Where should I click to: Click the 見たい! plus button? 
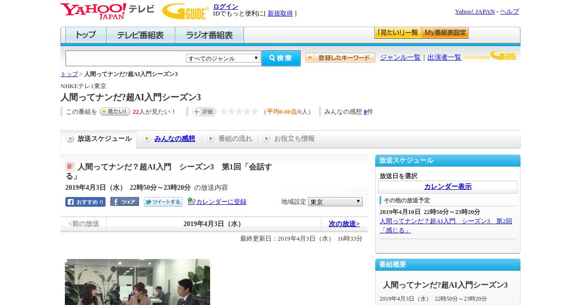coord(115,111)
